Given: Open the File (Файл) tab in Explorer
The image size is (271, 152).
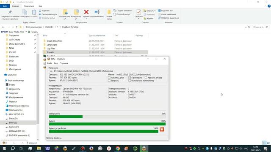Looking at the screenshot, I should (5, 6).
